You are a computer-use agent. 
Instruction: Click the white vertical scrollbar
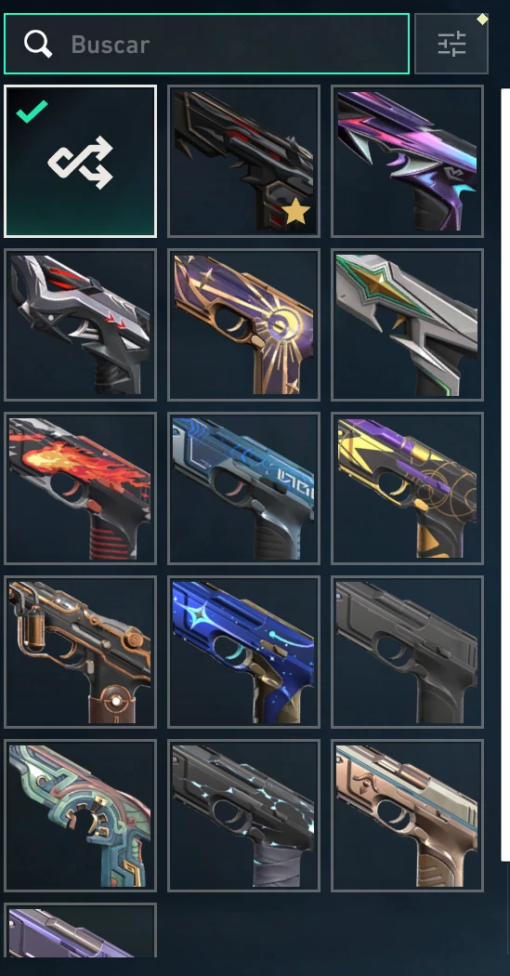(x=505, y=474)
